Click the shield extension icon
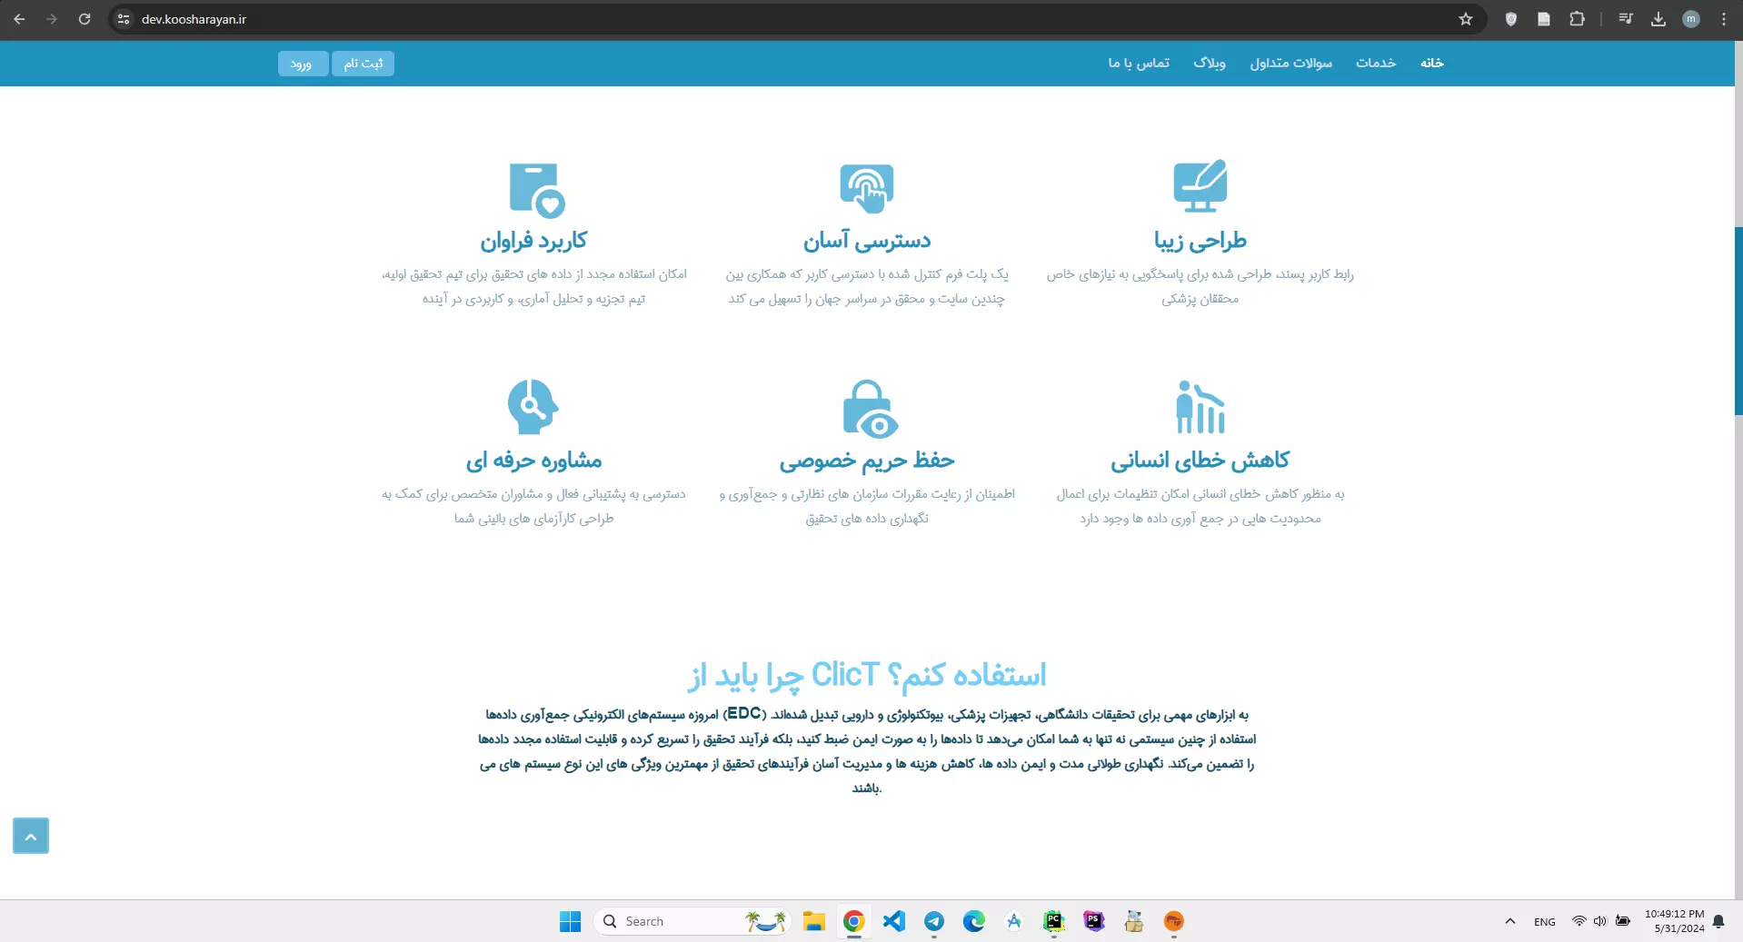 [1511, 19]
